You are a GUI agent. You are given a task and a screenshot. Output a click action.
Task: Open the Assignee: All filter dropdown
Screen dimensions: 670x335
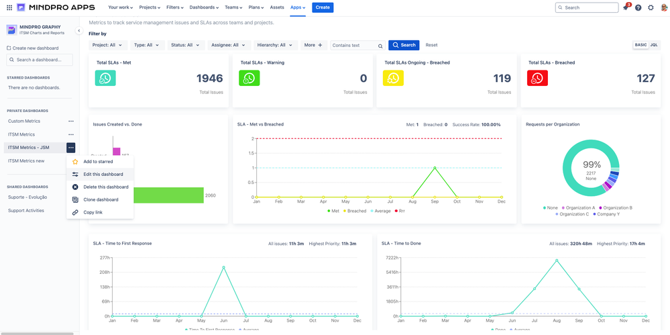tap(228, 45)
